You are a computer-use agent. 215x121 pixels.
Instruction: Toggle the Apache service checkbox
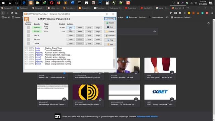pos(28,28)
